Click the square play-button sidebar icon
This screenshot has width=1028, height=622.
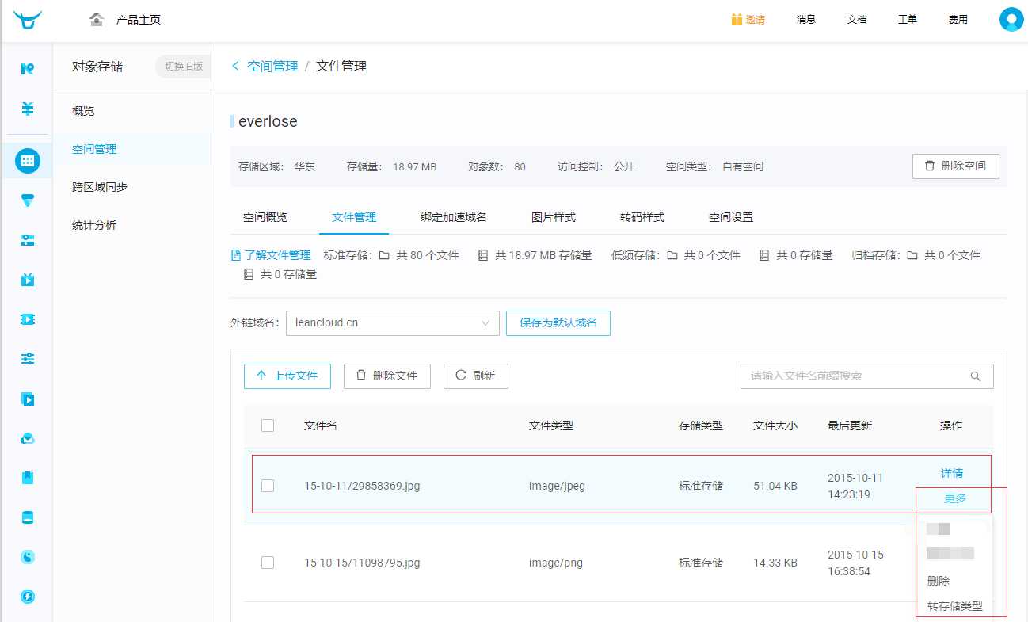(x=28, y=399)
